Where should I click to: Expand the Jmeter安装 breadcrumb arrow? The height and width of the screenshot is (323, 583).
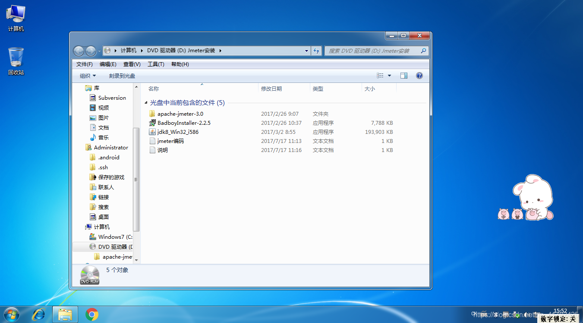(220, 51)
